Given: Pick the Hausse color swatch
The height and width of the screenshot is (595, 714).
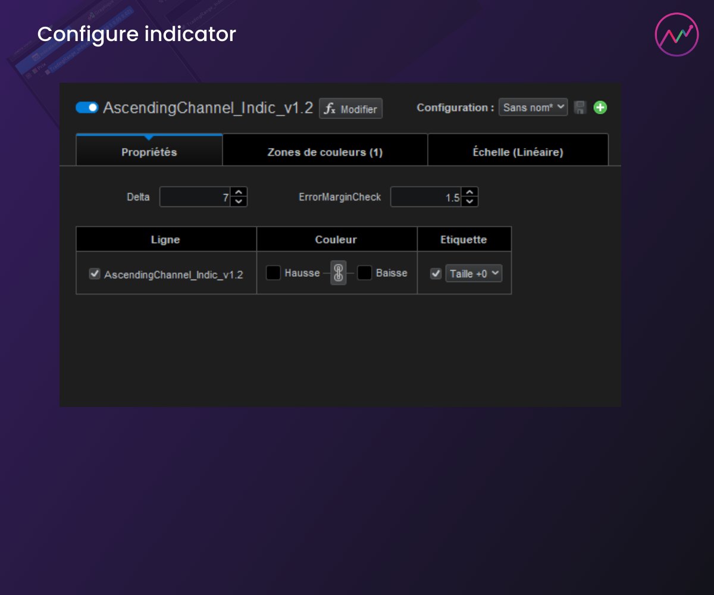Looking at the screenshot, I should point(273,273).
